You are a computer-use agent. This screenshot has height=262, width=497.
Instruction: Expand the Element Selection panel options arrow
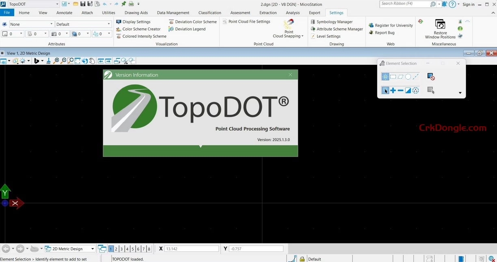point(460,93)
